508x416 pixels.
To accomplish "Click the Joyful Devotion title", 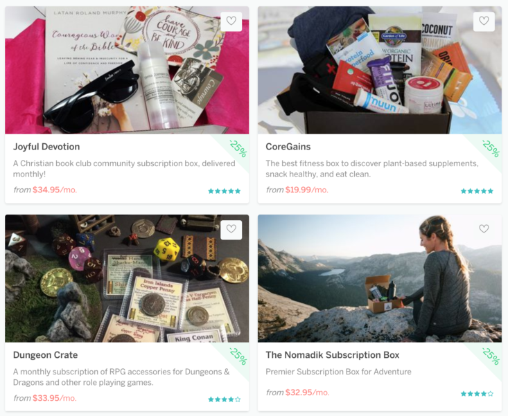I will 46,147.
